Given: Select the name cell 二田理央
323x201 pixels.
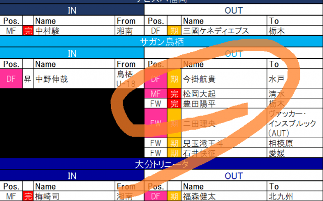Looking at the screenshot, I should tap(224, 123).
